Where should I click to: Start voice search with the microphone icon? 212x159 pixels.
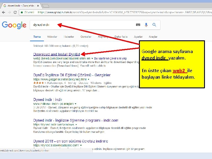coord(146,25)
